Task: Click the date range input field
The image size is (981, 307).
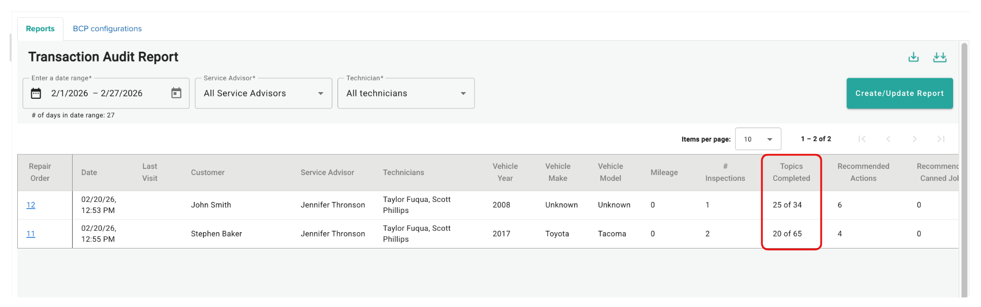Action: click(x=106, y=93)
